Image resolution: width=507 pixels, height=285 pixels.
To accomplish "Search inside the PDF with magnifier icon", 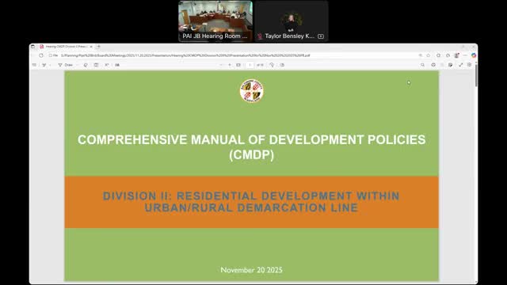I will tap(422, 65).
